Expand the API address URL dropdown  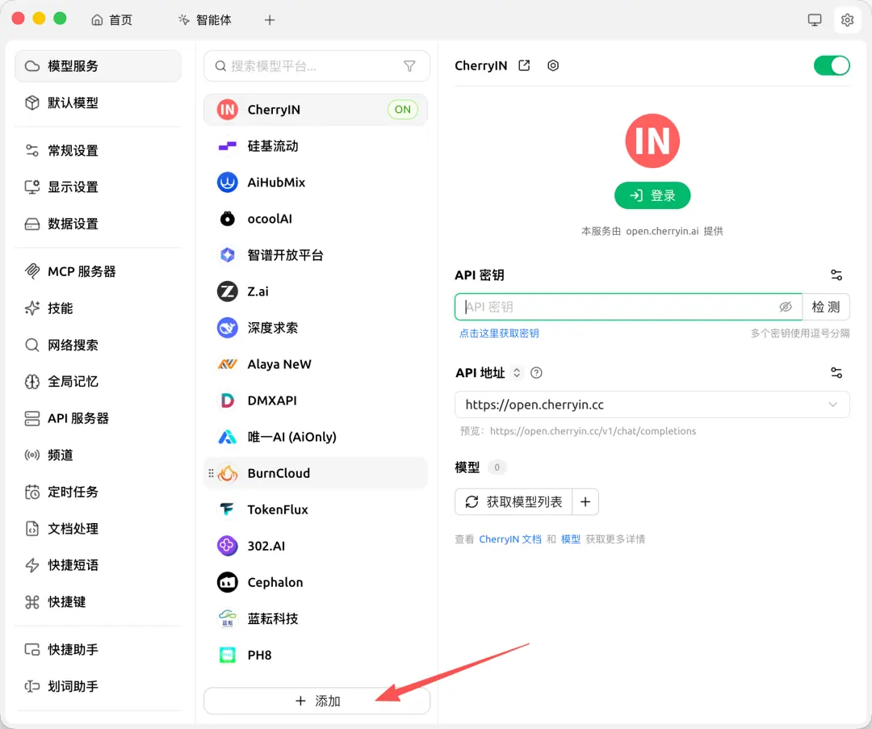click(x=832, y=404)
